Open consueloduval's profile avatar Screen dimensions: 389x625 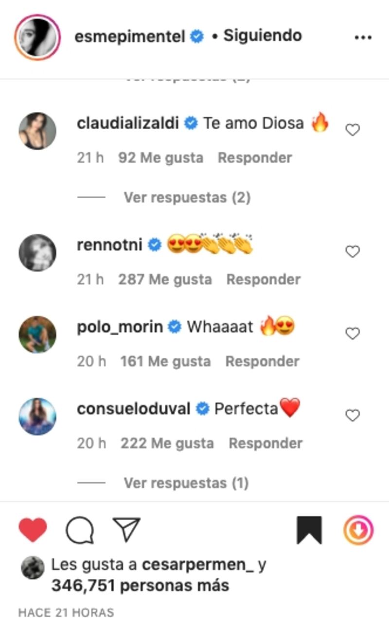pyautogui.click(x=37, y=417)
